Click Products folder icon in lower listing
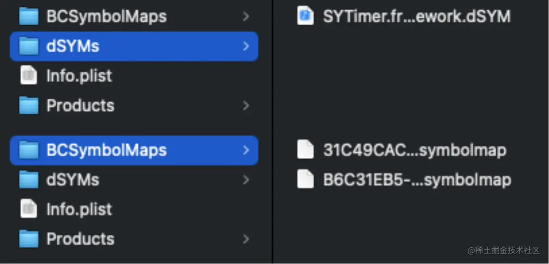 (x=29, y=239)
